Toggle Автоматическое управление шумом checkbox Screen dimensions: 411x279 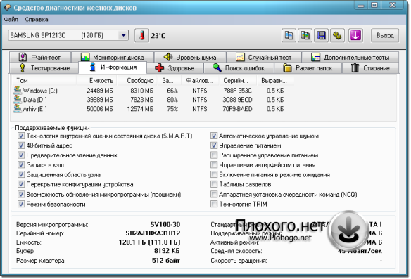tap(214, 136)
